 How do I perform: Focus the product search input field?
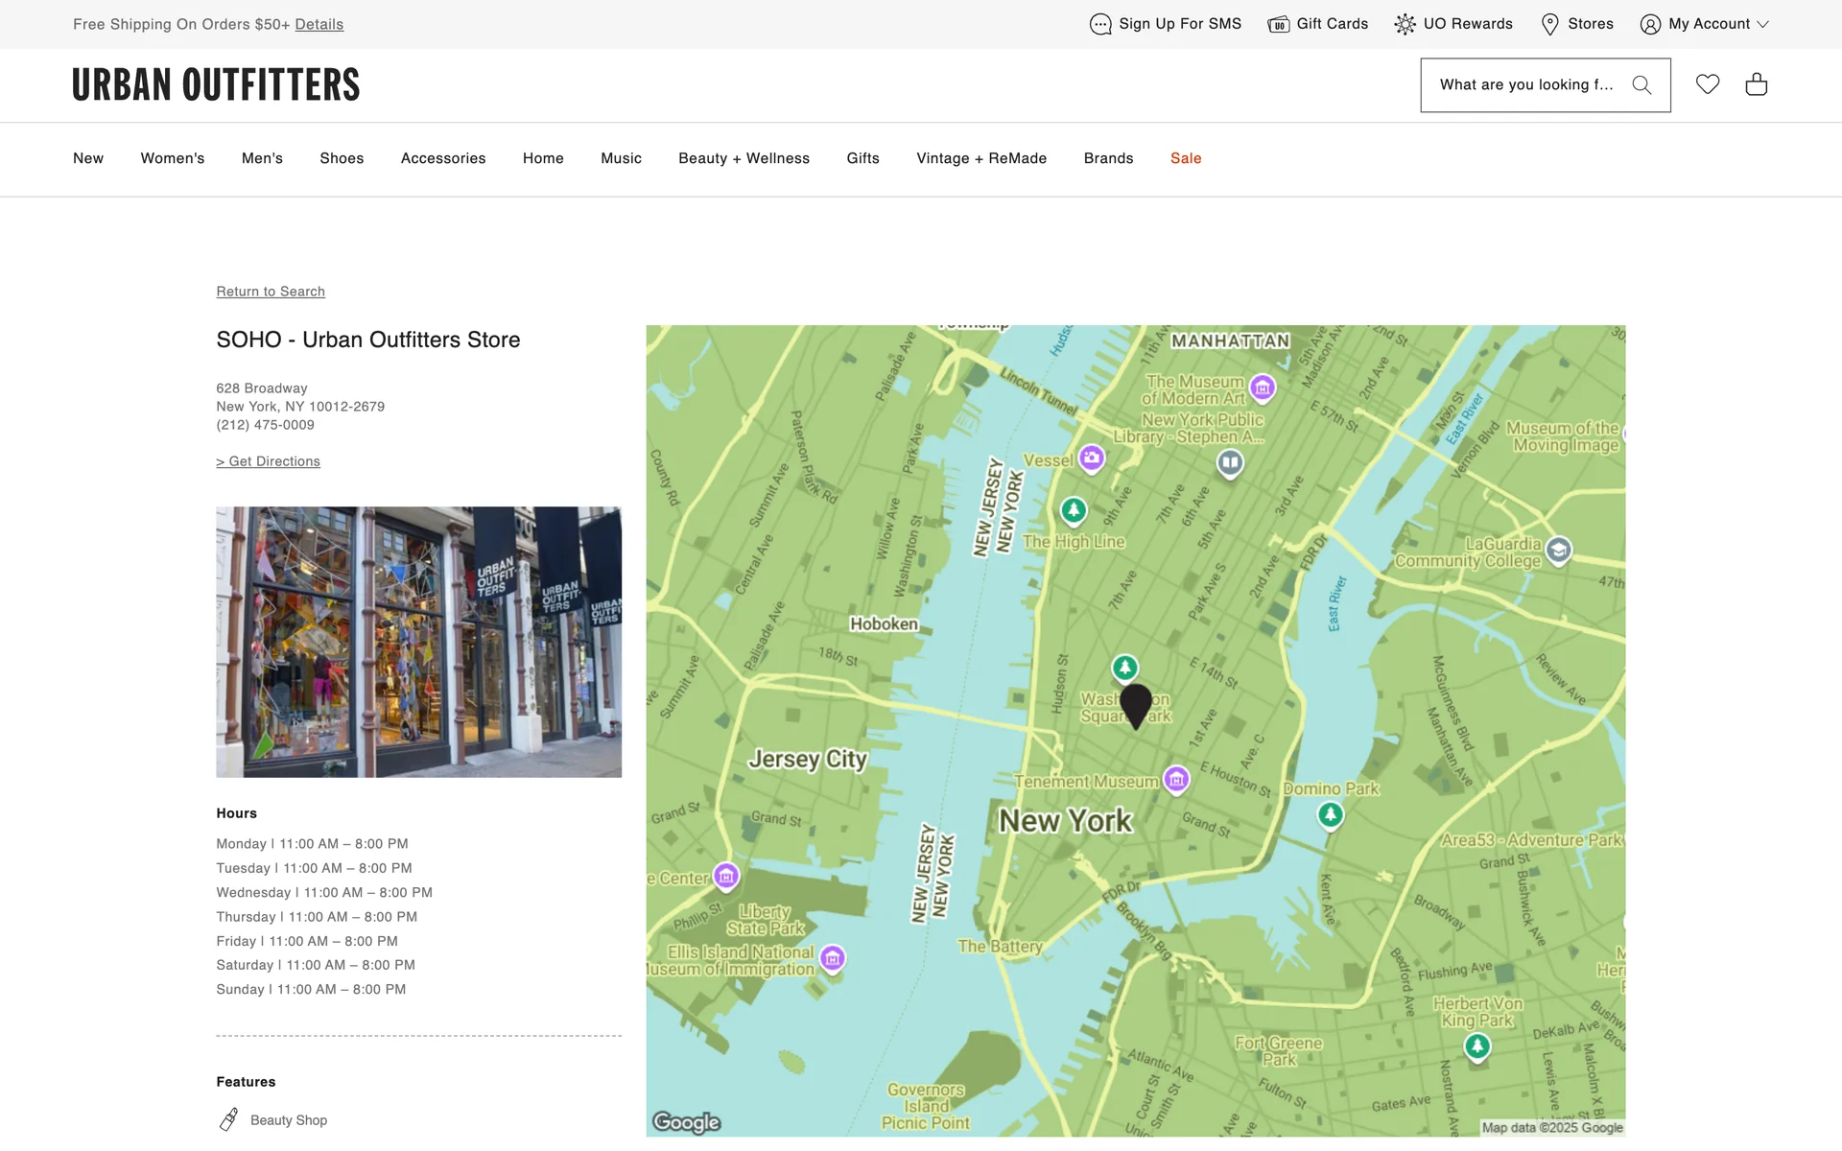tap(1525, 85)
